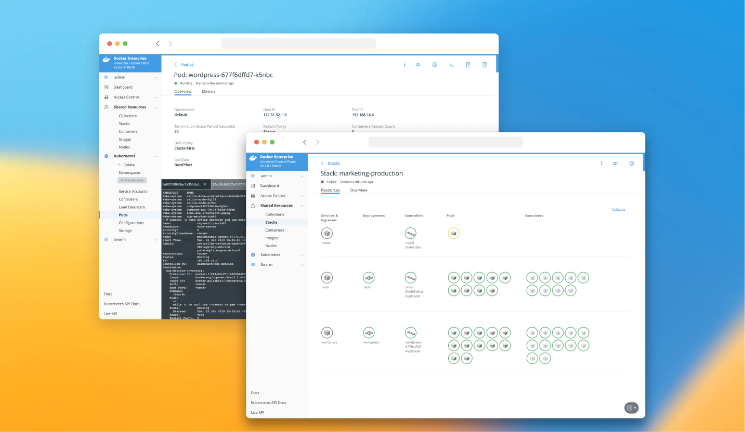
Task: Open the exec terminal icon on pod toolbar
Action: point(451,64)
